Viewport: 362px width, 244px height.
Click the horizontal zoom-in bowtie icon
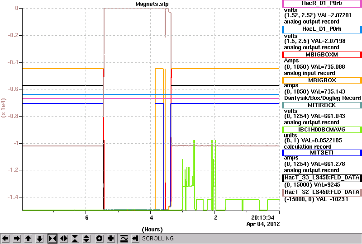click(52, 239)
